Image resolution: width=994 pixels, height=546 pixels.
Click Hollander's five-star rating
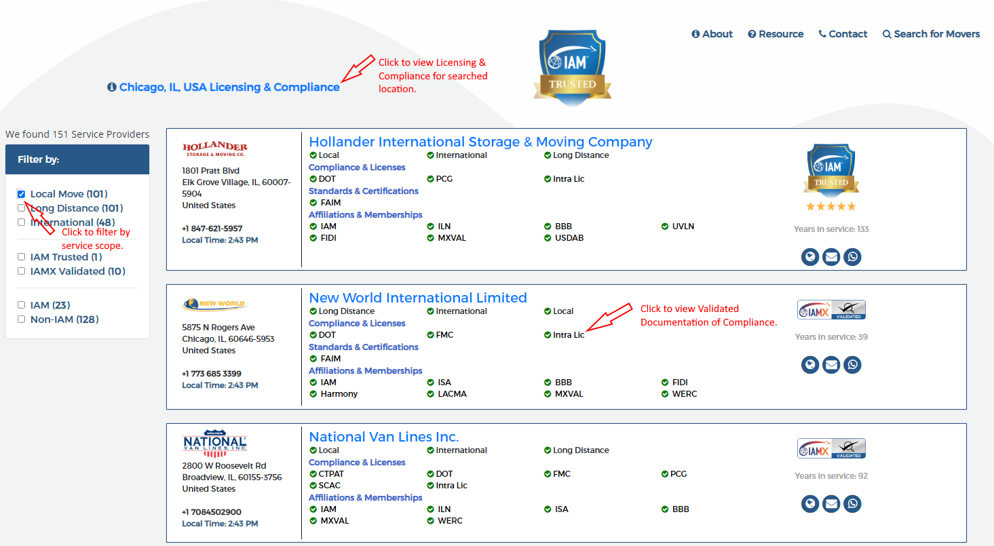coord(831,207)
